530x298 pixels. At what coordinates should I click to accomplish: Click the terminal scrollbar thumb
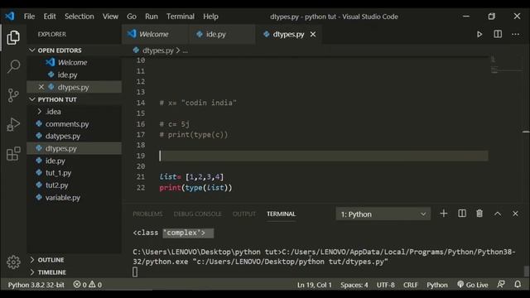click(526, 271)
